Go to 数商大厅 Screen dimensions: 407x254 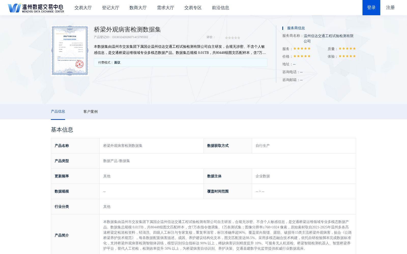point(138,8)
